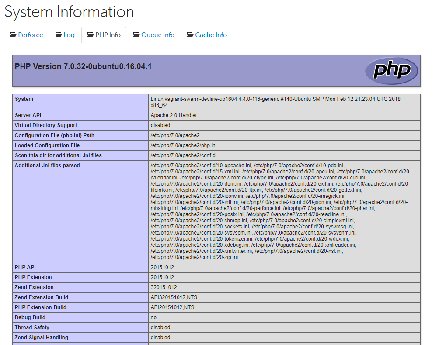Select the Queue Info tab

[x=157, y=34]
